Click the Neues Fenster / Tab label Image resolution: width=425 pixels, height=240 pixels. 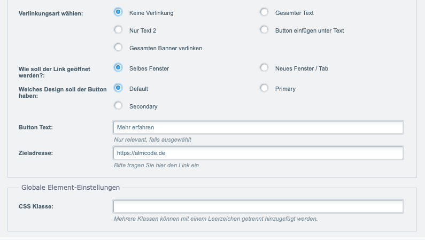tap(302, 68)
